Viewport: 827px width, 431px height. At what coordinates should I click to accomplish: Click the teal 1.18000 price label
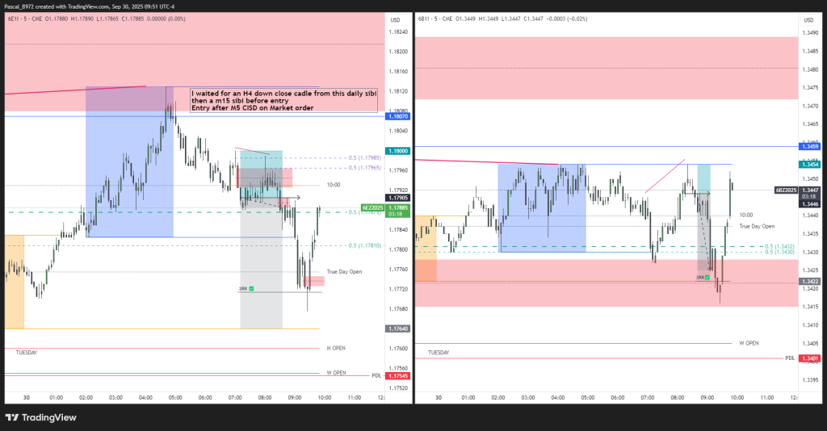pyautogui.click(x=398, y=151)
